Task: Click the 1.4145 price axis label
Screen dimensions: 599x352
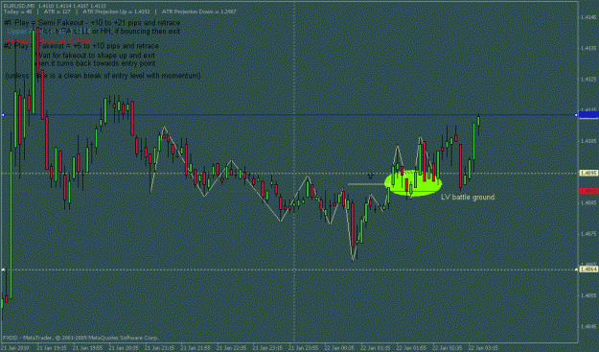Action: point(588,17)
